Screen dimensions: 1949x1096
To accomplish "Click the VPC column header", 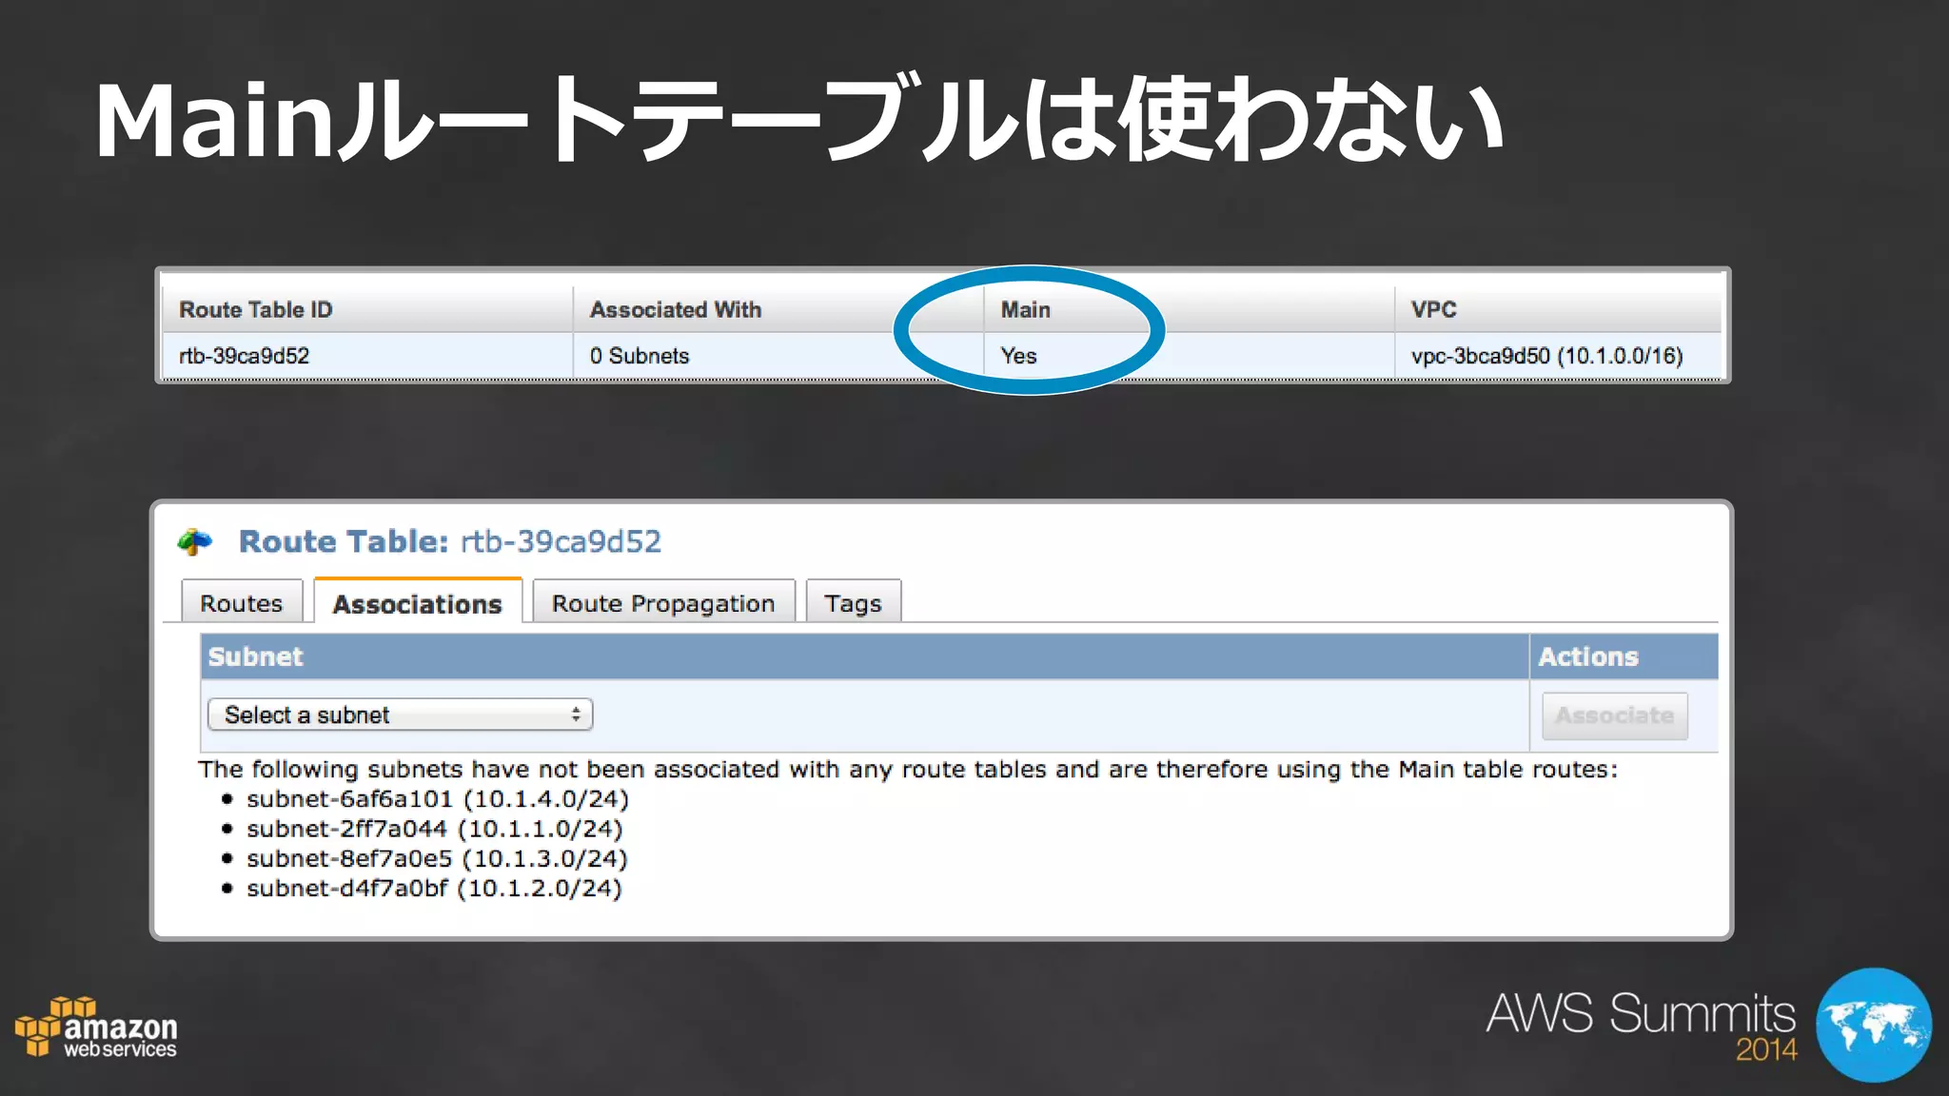I will coord(1433,310).
